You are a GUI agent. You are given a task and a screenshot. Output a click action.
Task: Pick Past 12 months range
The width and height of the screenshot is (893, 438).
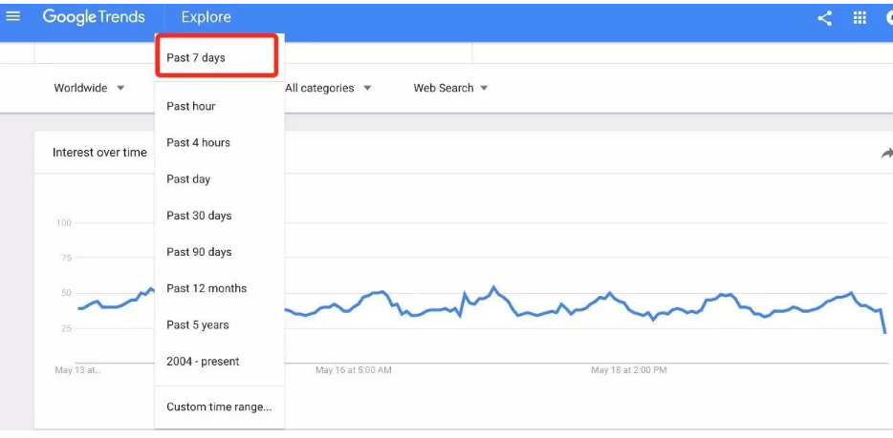(x=207, y=288)
